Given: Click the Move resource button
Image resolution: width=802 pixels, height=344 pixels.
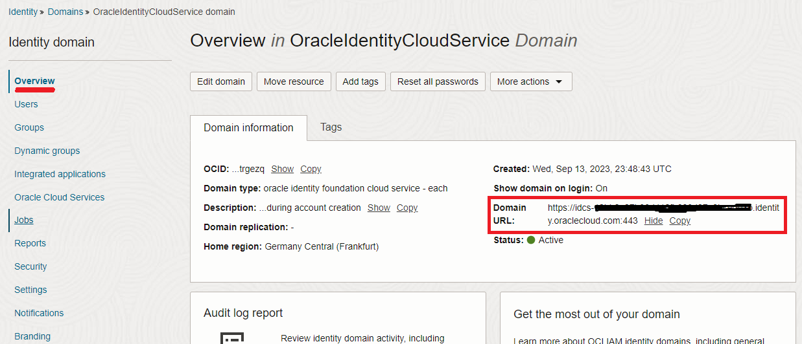Looking at the screenshot, I should click(x=294, y=81).
